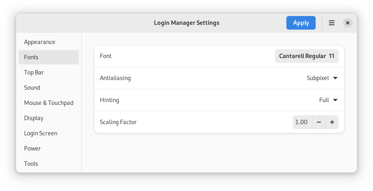Viewport: 373px width, 191px height.
Task: Decrease scaling factor with minus button
Action: point(319,122)
